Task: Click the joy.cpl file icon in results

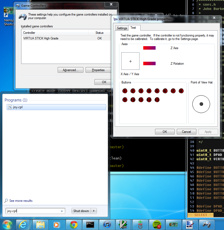Action: point(10,107)
